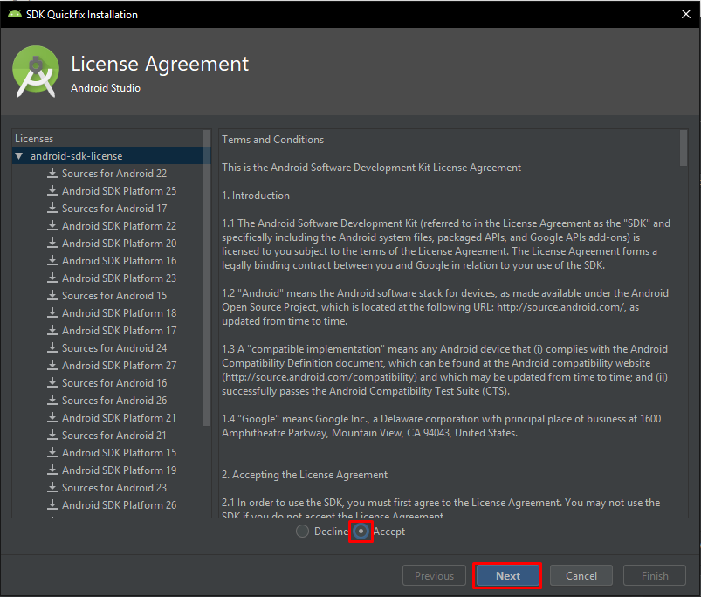Click the Licenses list vertical scrollbar
The height and width of the screenshot is (597, 701).
coord(207,278)
